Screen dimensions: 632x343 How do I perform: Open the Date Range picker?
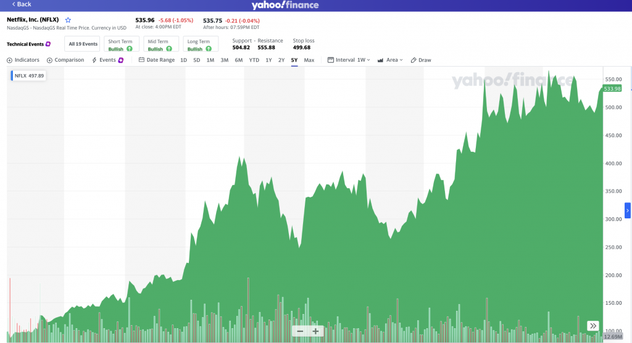click(156, 60)
